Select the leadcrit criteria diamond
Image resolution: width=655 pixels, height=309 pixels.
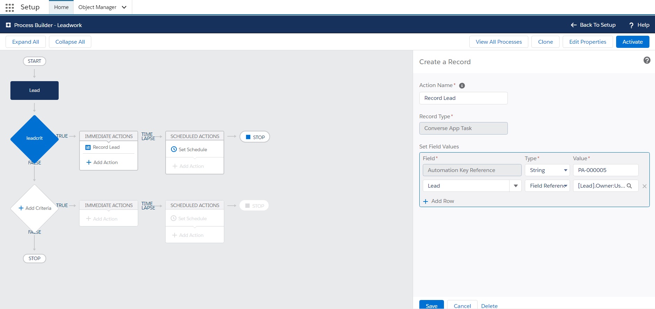pos(34,138)
